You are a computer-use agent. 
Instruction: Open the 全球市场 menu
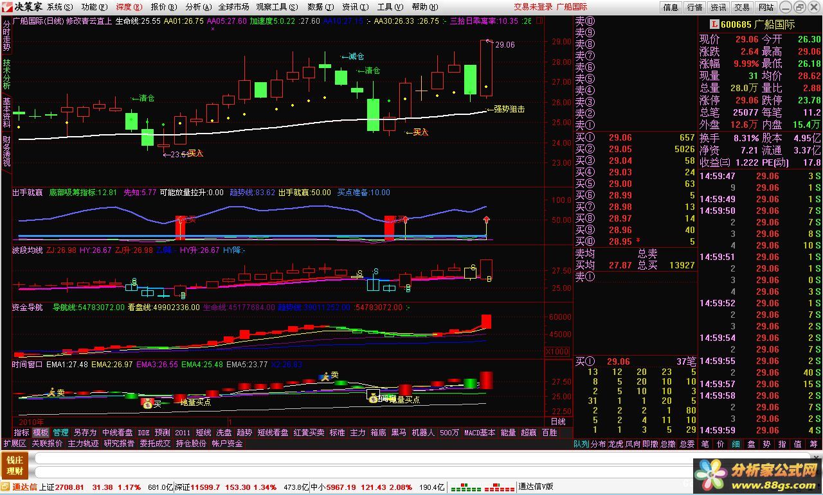(x=233, y=7)
